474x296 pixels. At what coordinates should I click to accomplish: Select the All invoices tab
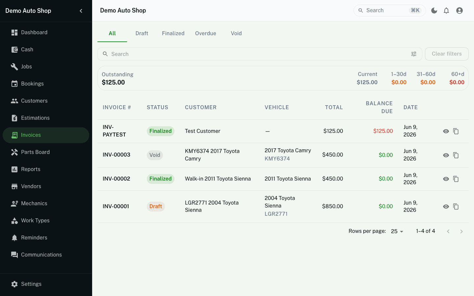coord(112,34)
